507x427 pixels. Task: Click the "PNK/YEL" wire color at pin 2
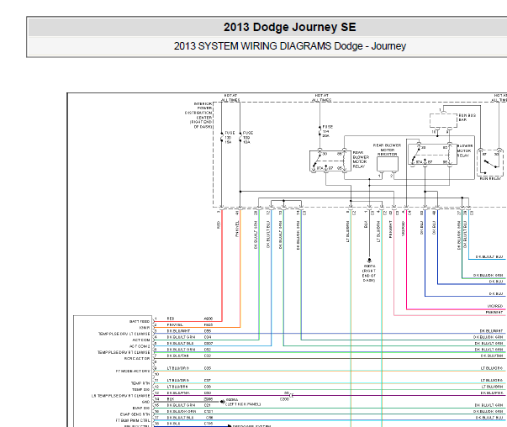point(175,324)
